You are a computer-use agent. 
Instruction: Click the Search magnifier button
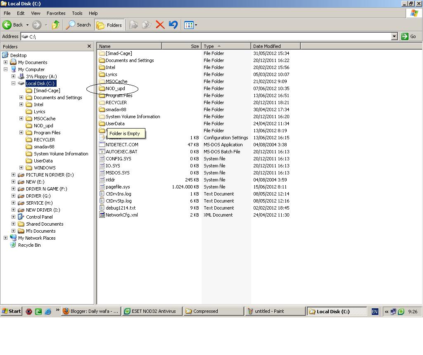78,25
